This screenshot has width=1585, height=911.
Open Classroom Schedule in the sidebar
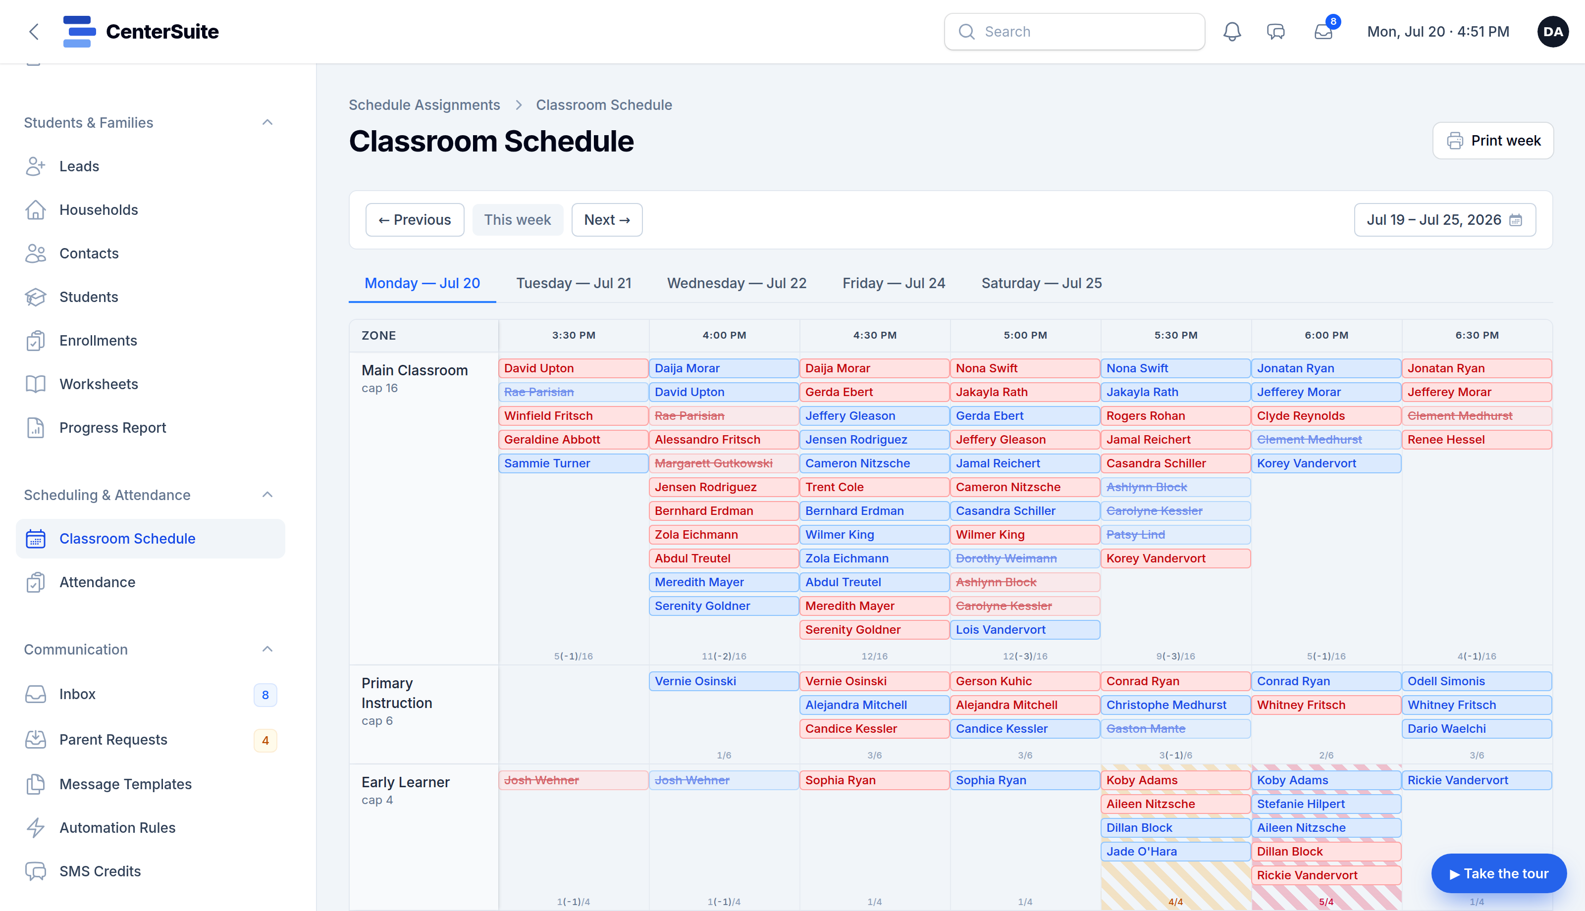coord(150,539)
